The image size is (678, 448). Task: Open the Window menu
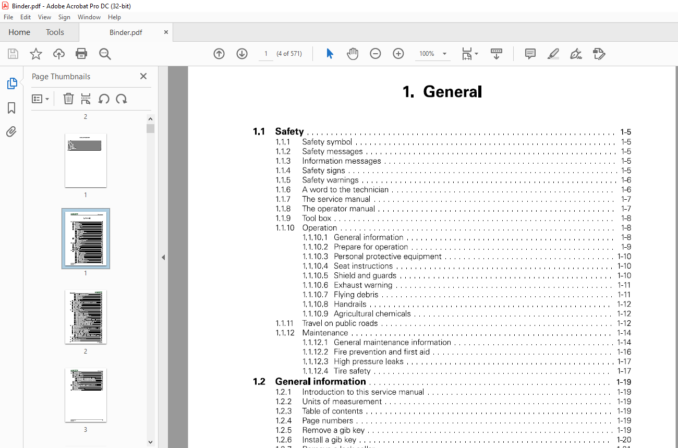(89, 17)
